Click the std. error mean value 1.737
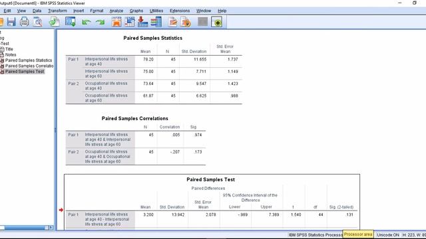426x239 pixels. coord(233,59)
